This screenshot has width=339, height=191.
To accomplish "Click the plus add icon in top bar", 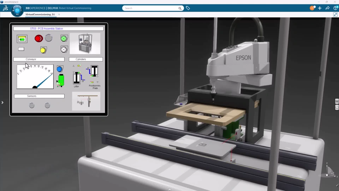I will (x=320, y=8).
